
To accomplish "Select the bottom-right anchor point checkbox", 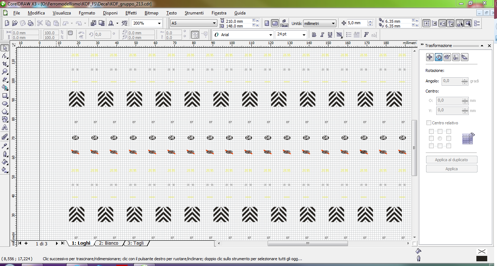I will 449,146.
